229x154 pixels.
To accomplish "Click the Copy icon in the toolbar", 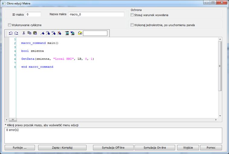I will tap(29, 33).
